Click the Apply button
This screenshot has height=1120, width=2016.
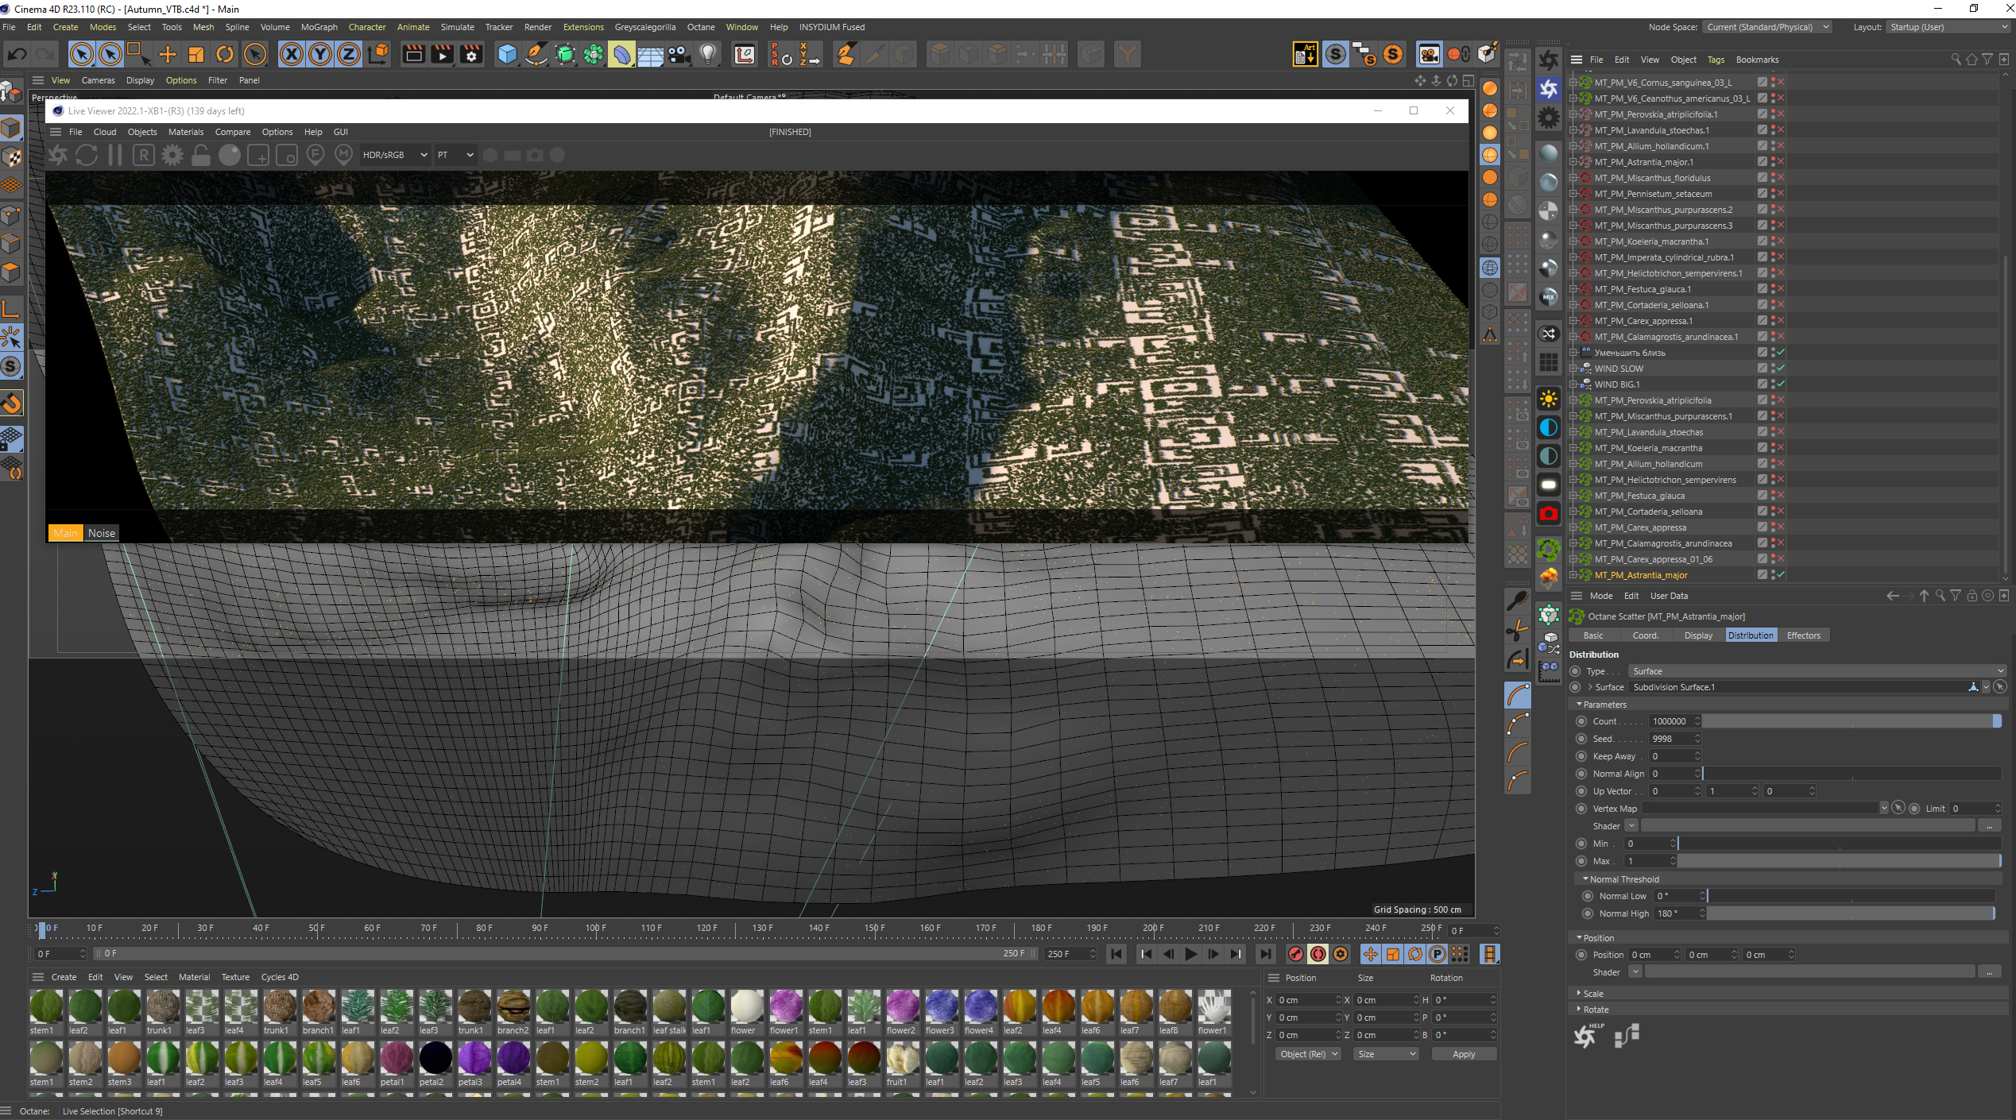pyautogui.click(x=1463, y=1054)
